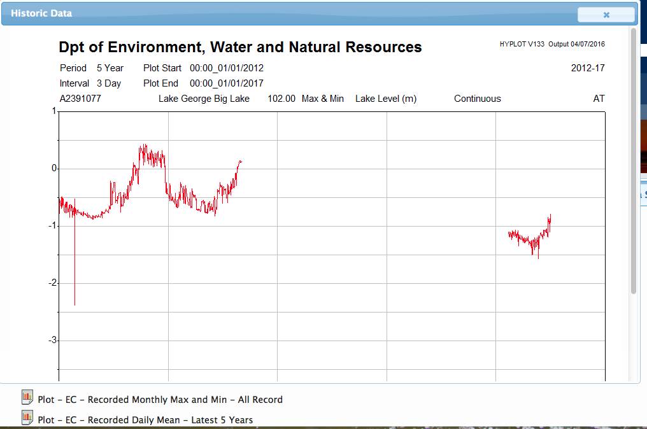Click the y-axis label -2
Image resolution: width=647 pixels, height=429 pixels.
coord(54,283)
